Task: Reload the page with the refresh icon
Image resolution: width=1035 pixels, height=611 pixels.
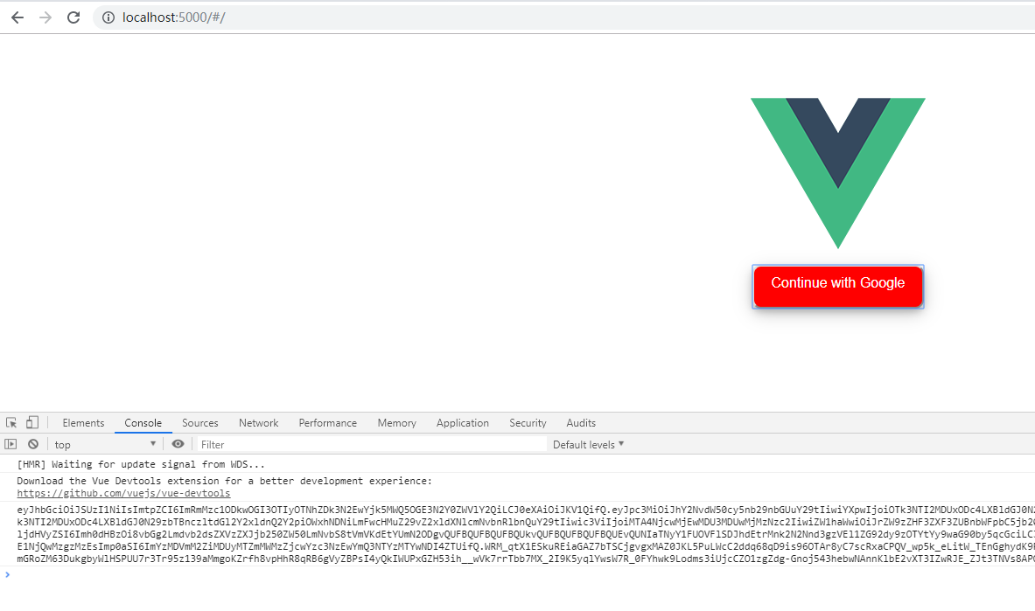Action: (x=73, y=17)
